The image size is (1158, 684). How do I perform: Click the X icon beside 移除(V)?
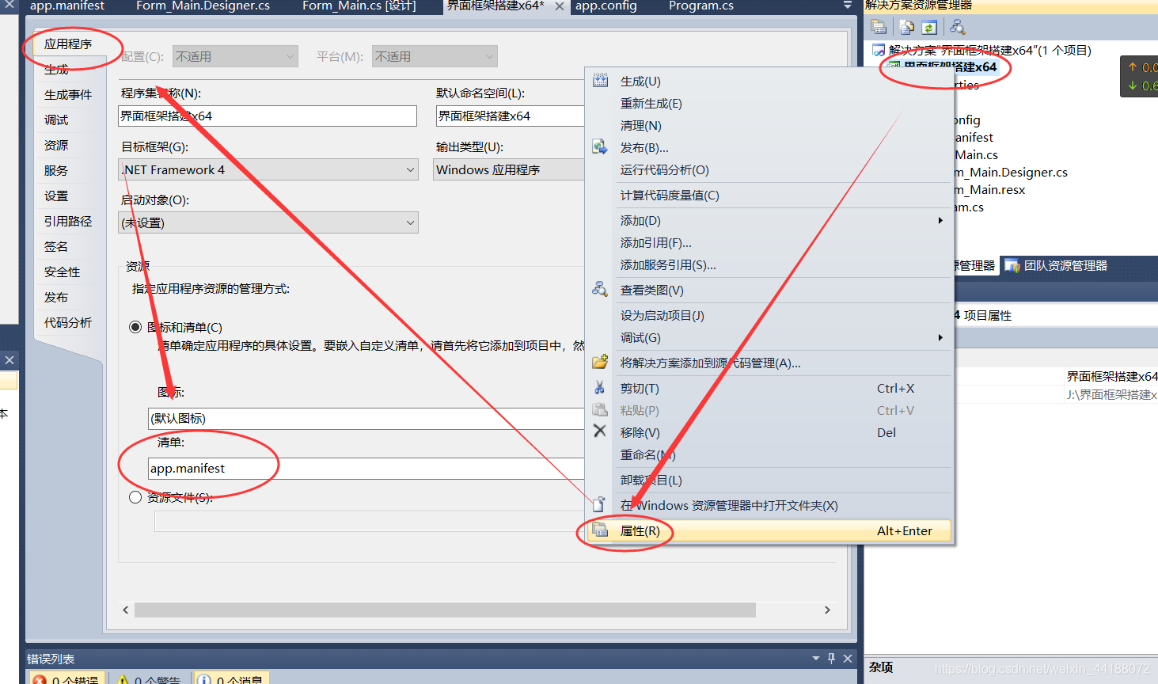(600, 431)
